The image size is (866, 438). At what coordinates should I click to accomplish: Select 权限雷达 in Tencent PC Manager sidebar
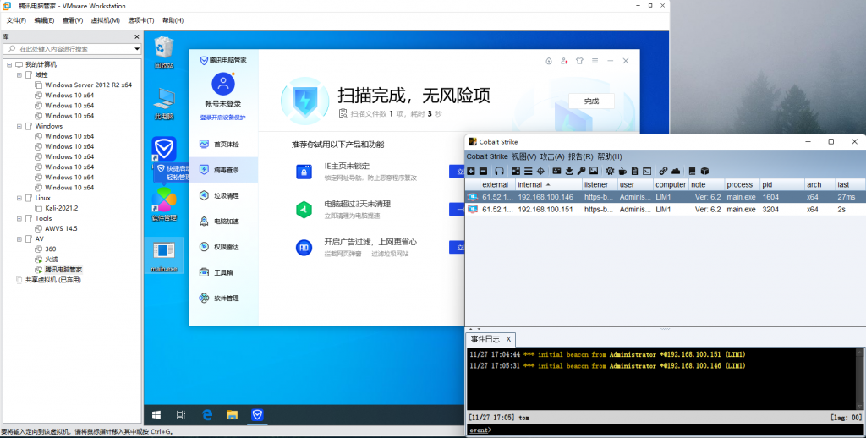tap(223, 247)
